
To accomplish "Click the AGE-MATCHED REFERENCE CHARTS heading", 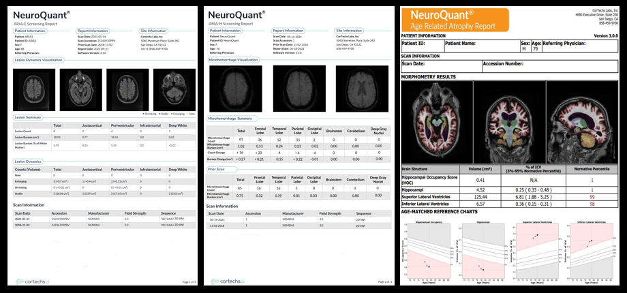I will coord(439,212).
